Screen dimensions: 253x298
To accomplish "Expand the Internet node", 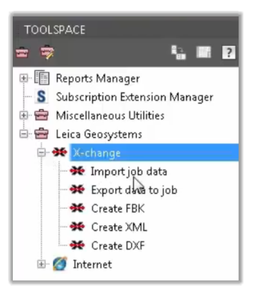I will [41, 264].
